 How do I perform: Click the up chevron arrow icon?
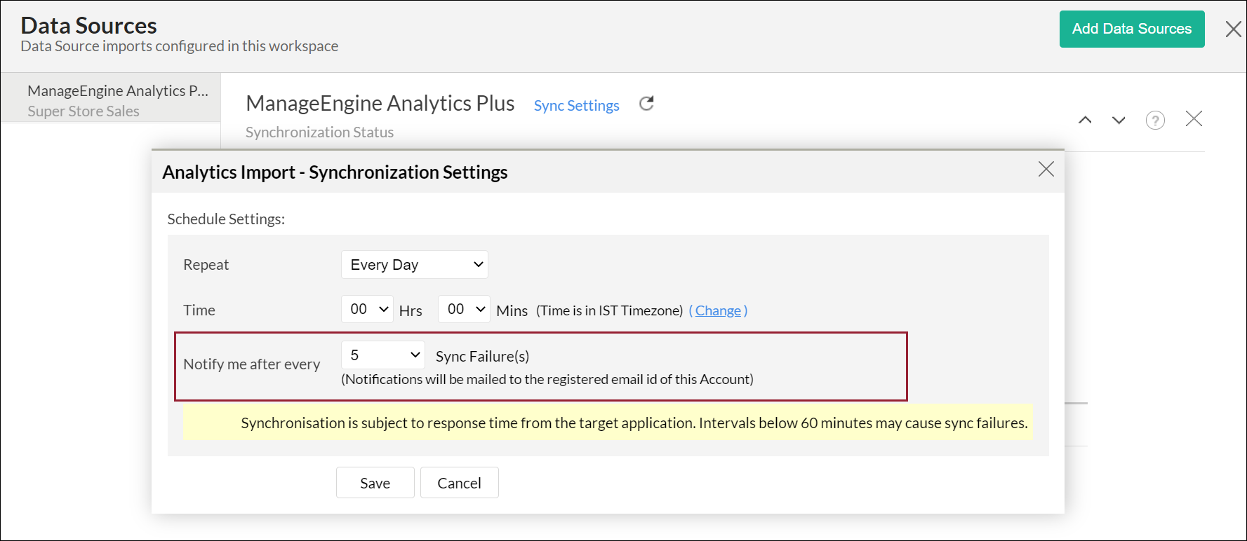[x=1085, y=120]
